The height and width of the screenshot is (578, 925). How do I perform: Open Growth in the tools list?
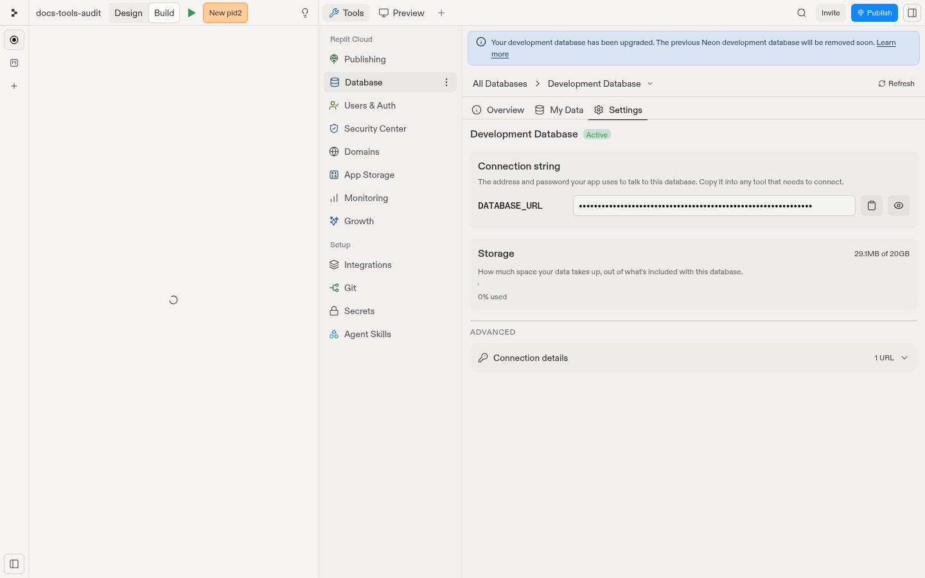pyautogui.click(x=390, y=221)
